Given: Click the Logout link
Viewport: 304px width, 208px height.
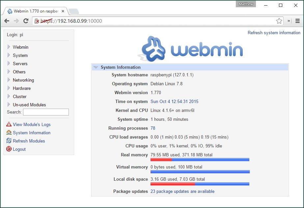Looking at the screenshot, I should pos(19,149).
